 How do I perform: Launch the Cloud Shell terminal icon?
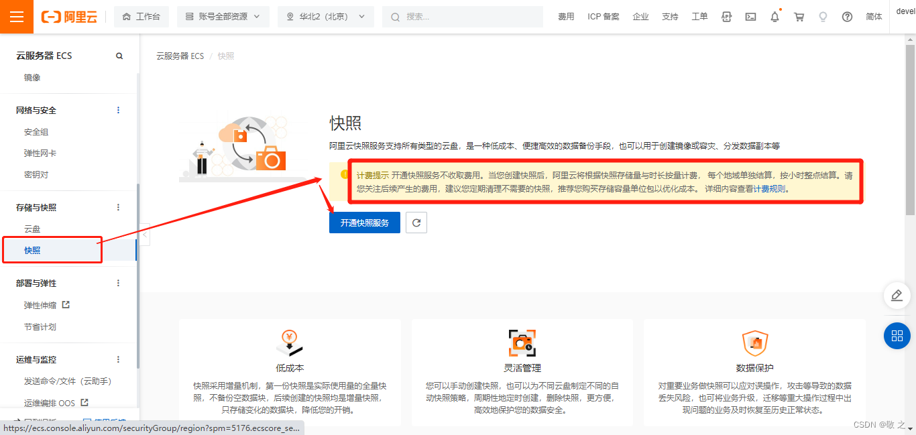click(750, 17)
